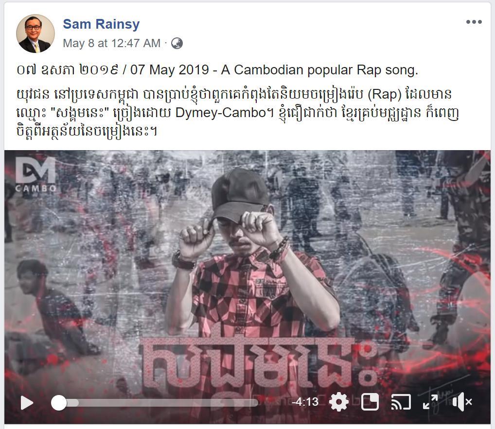Play the video with the play button
The height and width of the screenshot is (429, 495).
[27, 403]
